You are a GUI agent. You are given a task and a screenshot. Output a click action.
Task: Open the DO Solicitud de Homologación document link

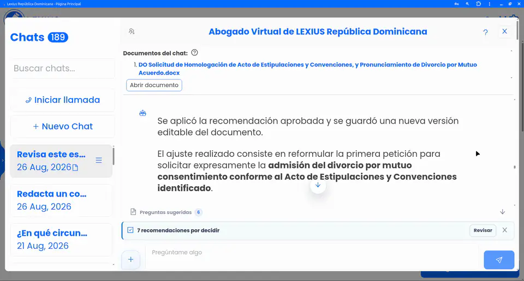point(307,69)
